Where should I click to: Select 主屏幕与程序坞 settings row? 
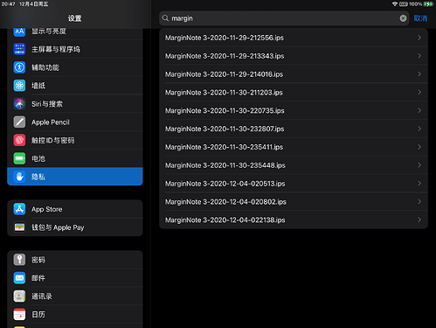75,49
